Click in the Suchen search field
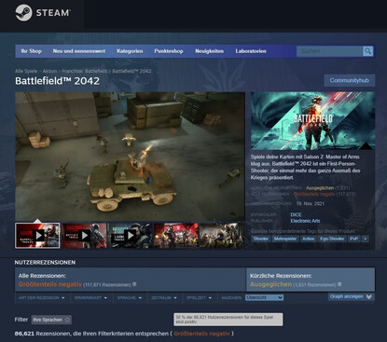The image size is (387, 342). 329,51
